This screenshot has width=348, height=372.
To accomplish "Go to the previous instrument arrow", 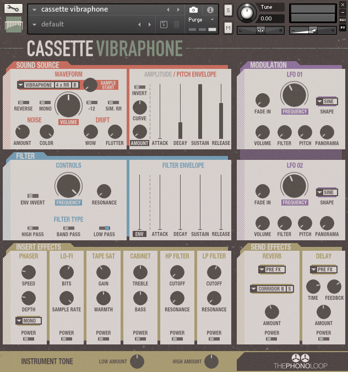I will pyautogui.click(x=168, y=9).
